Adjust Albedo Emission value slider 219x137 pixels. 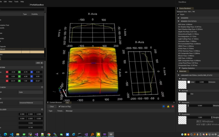[202, 82]
